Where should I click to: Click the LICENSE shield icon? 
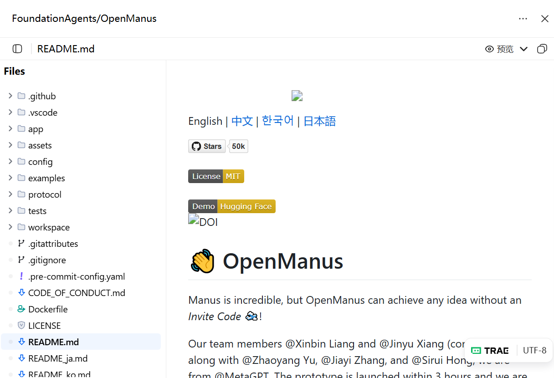click(x=21, y=326)
